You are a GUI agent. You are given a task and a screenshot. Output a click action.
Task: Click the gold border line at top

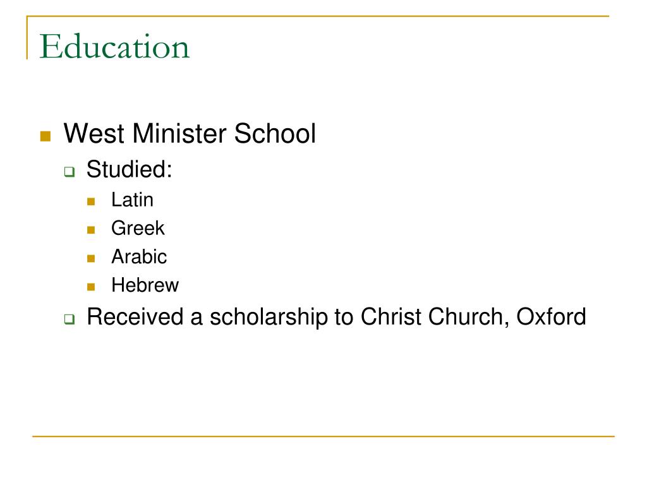coord(318,16)
